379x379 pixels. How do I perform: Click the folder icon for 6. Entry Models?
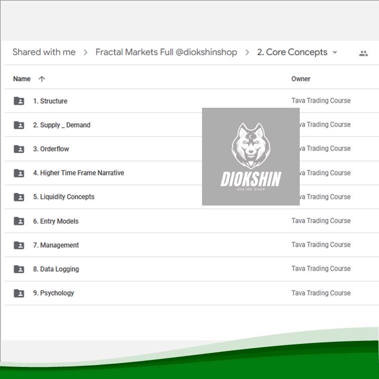point(19,221)
